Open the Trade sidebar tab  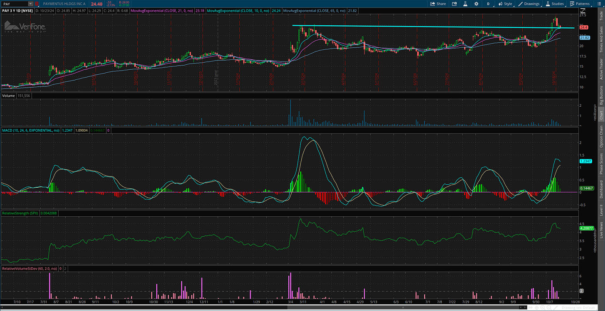[601, 15]
